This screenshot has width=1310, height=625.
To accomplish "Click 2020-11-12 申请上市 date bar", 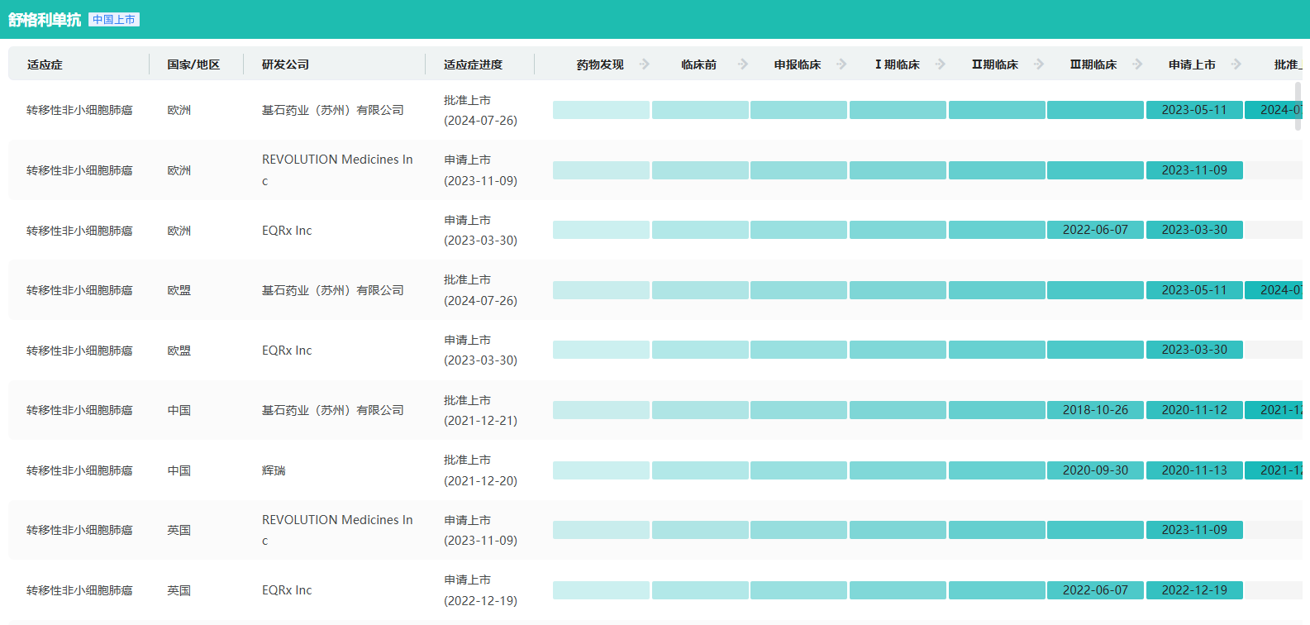I will coord(1194,410).
